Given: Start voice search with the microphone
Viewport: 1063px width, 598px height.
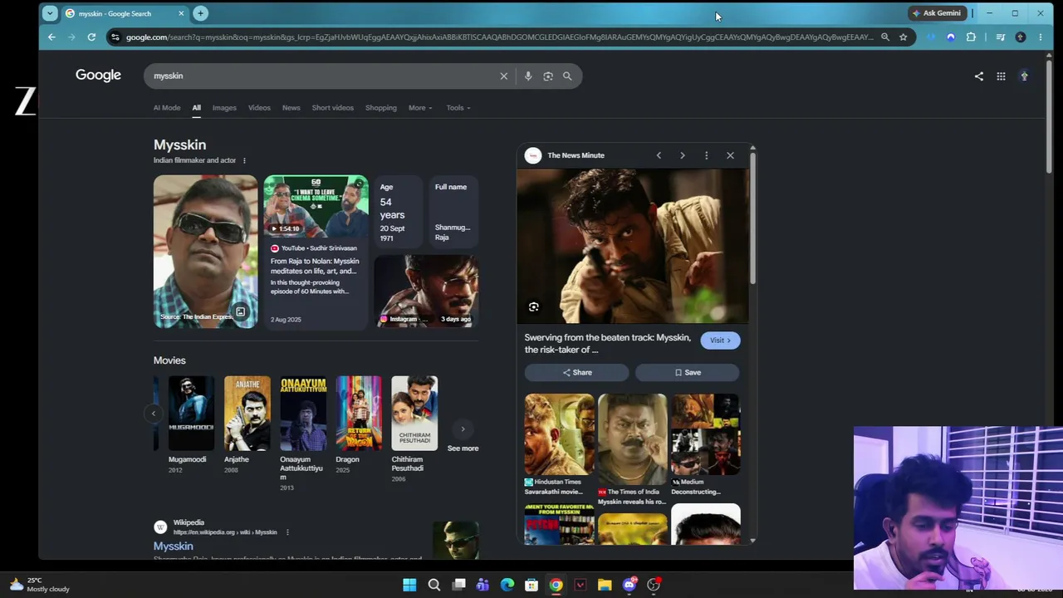Looking at the screenshot, I should 528,76.
